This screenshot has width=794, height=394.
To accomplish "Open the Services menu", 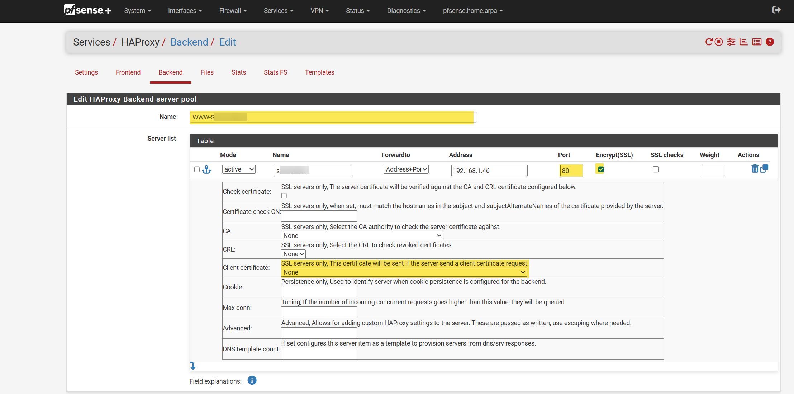I will click(279, 11).
